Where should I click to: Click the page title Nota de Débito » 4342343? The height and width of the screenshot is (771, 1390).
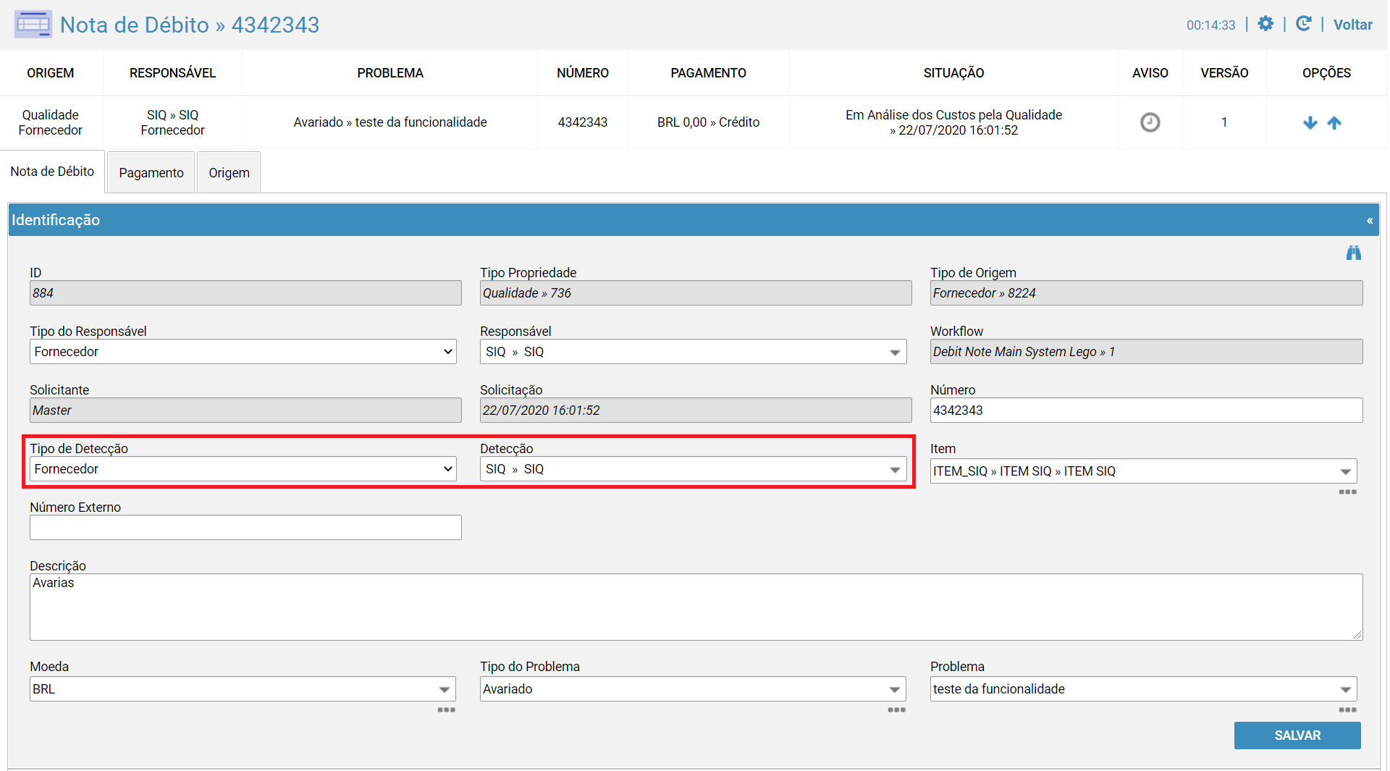190,25
